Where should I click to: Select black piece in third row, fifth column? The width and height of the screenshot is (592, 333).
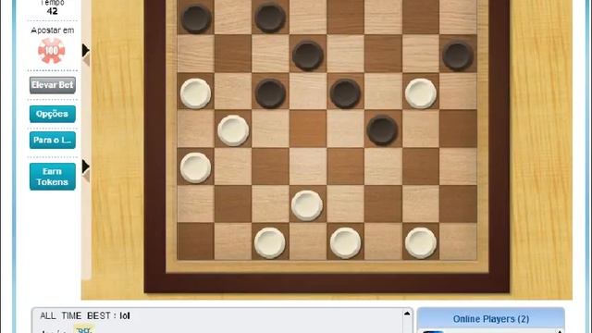click(x=345, y=93)
